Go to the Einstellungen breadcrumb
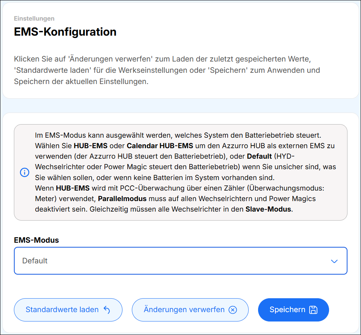The image size is (361, 335). 34,18
